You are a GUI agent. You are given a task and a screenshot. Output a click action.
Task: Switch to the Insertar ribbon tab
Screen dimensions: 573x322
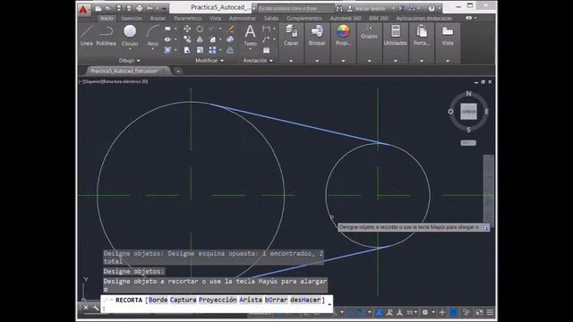[132, 18]
